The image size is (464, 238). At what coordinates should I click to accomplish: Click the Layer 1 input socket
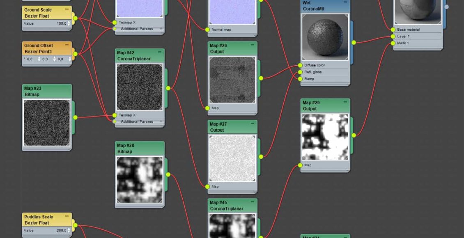click(393, 36)
